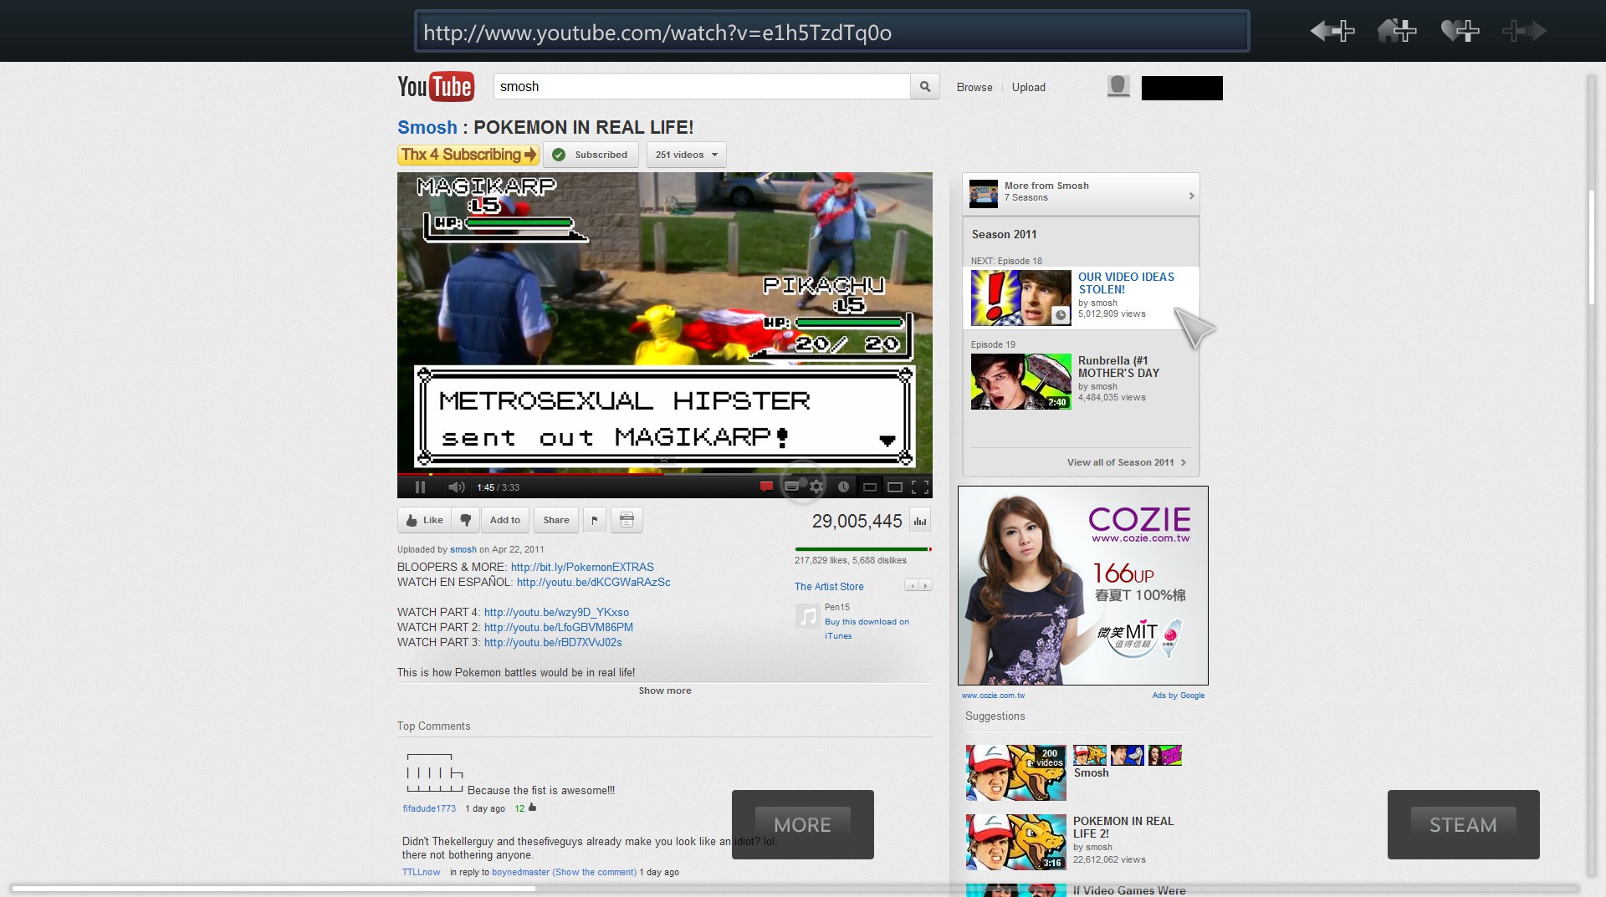Open the interactive transcript icon
Screen dimensions: 1606x897
(x=627, y=520)
